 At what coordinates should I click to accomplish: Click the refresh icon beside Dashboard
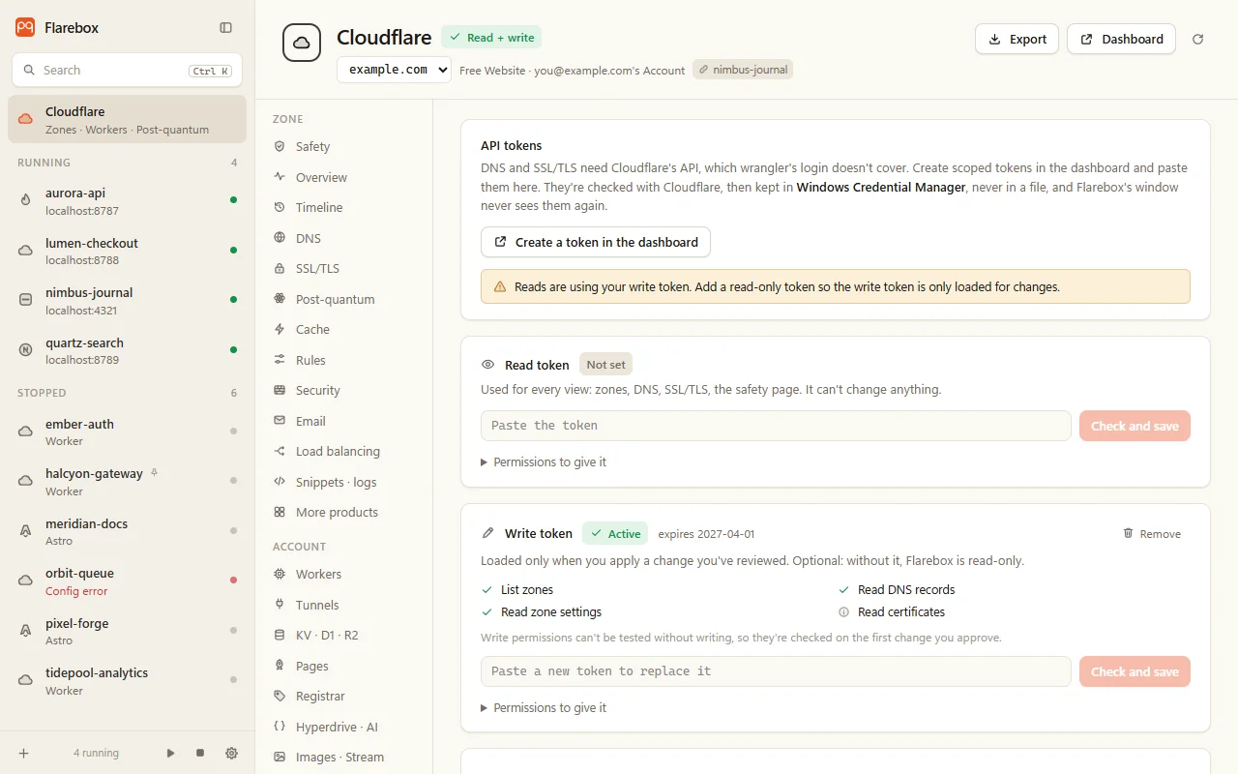tap(1198, 39)
